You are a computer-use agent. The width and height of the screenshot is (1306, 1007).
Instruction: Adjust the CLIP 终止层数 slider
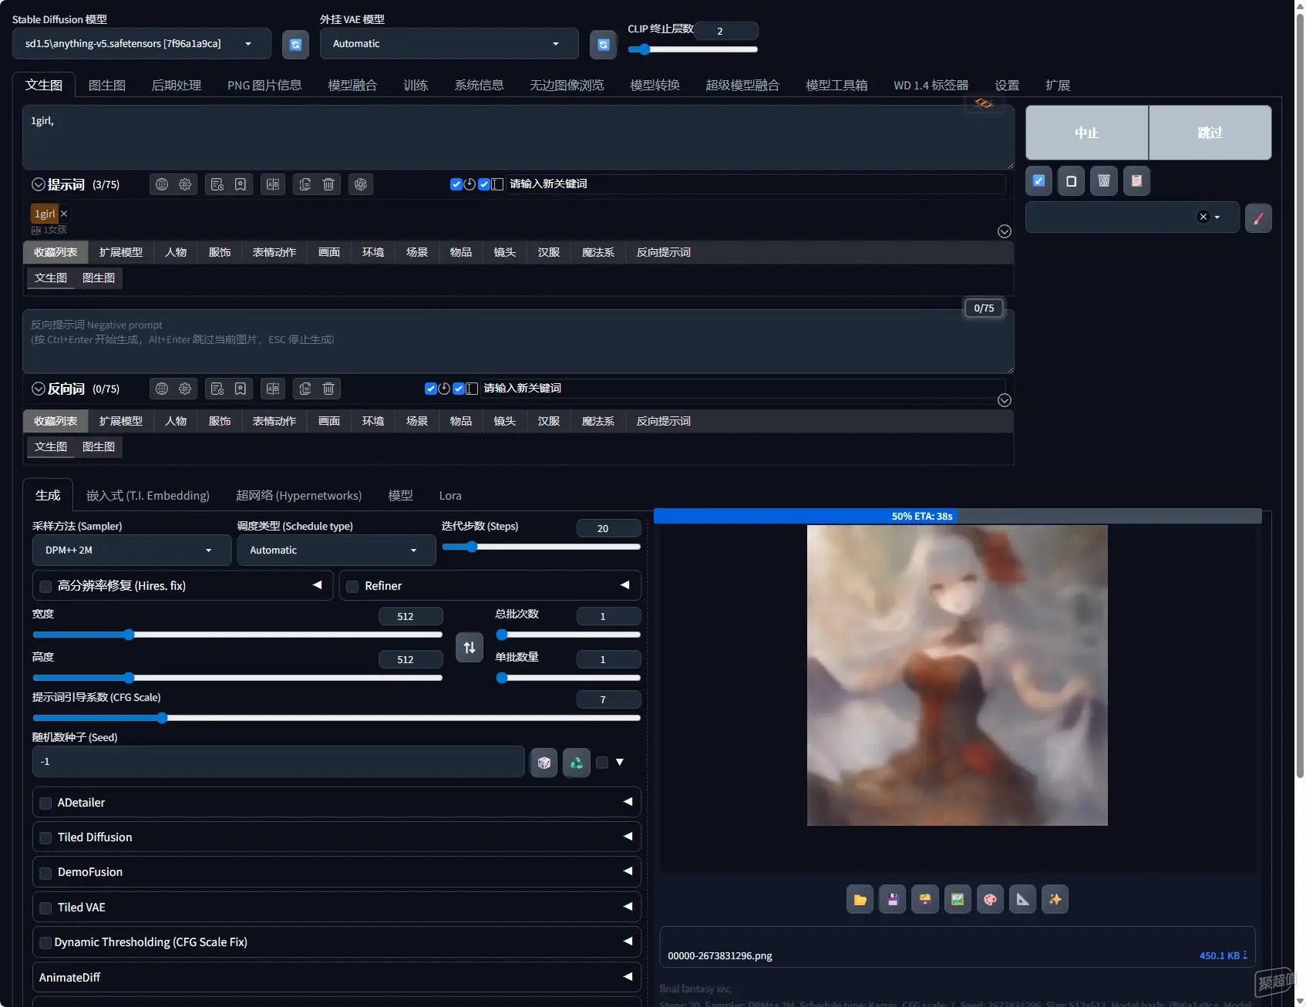click(x=692, y=49)
